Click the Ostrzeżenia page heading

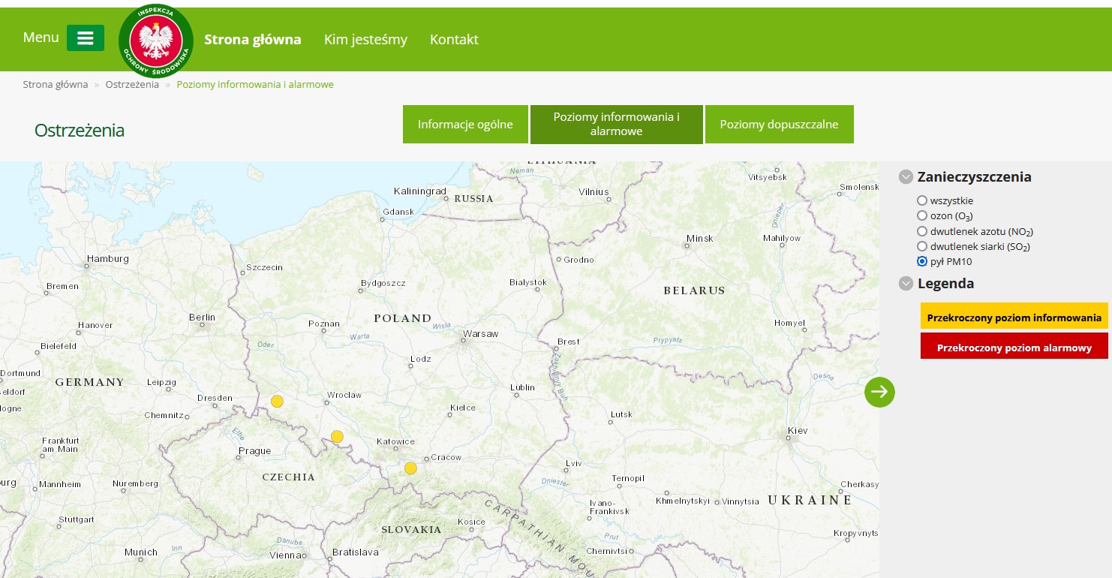80,131
